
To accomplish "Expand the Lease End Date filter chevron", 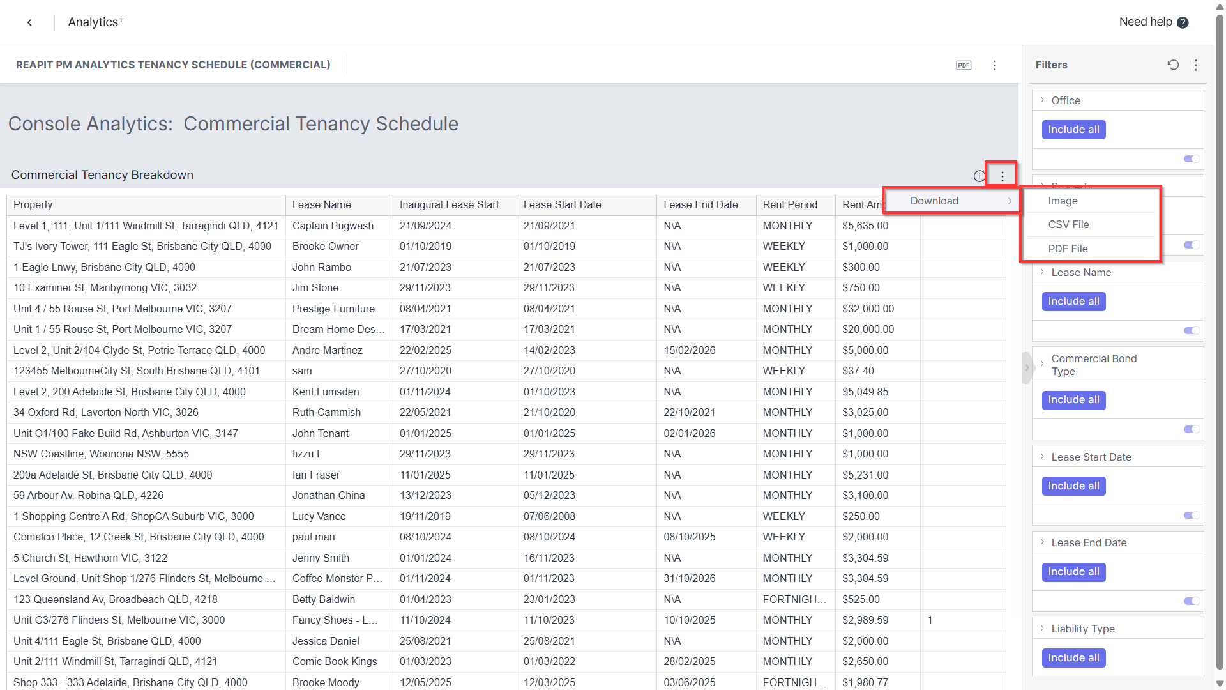I will [x=1042, y=542].
